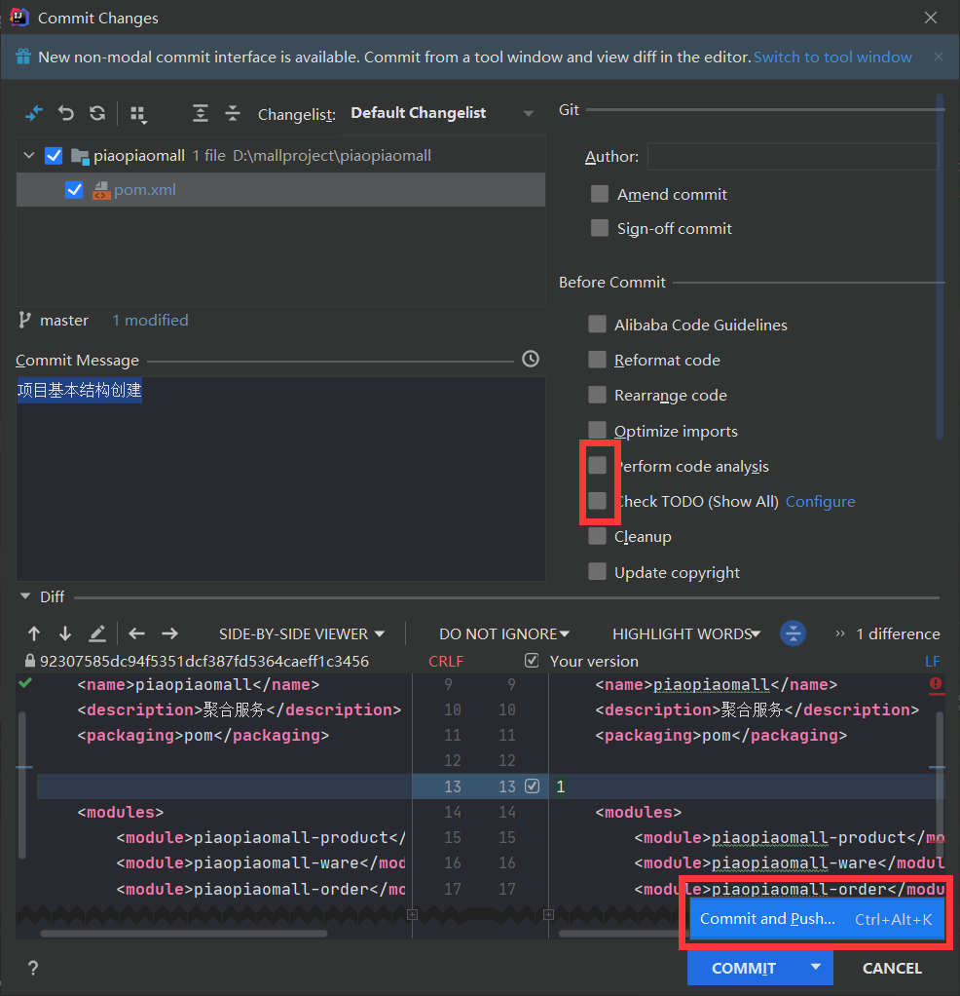The height and width of the screenshot is (996, 960).
Task: Select pom.xml in changes tree
Action: pos(280,189)
